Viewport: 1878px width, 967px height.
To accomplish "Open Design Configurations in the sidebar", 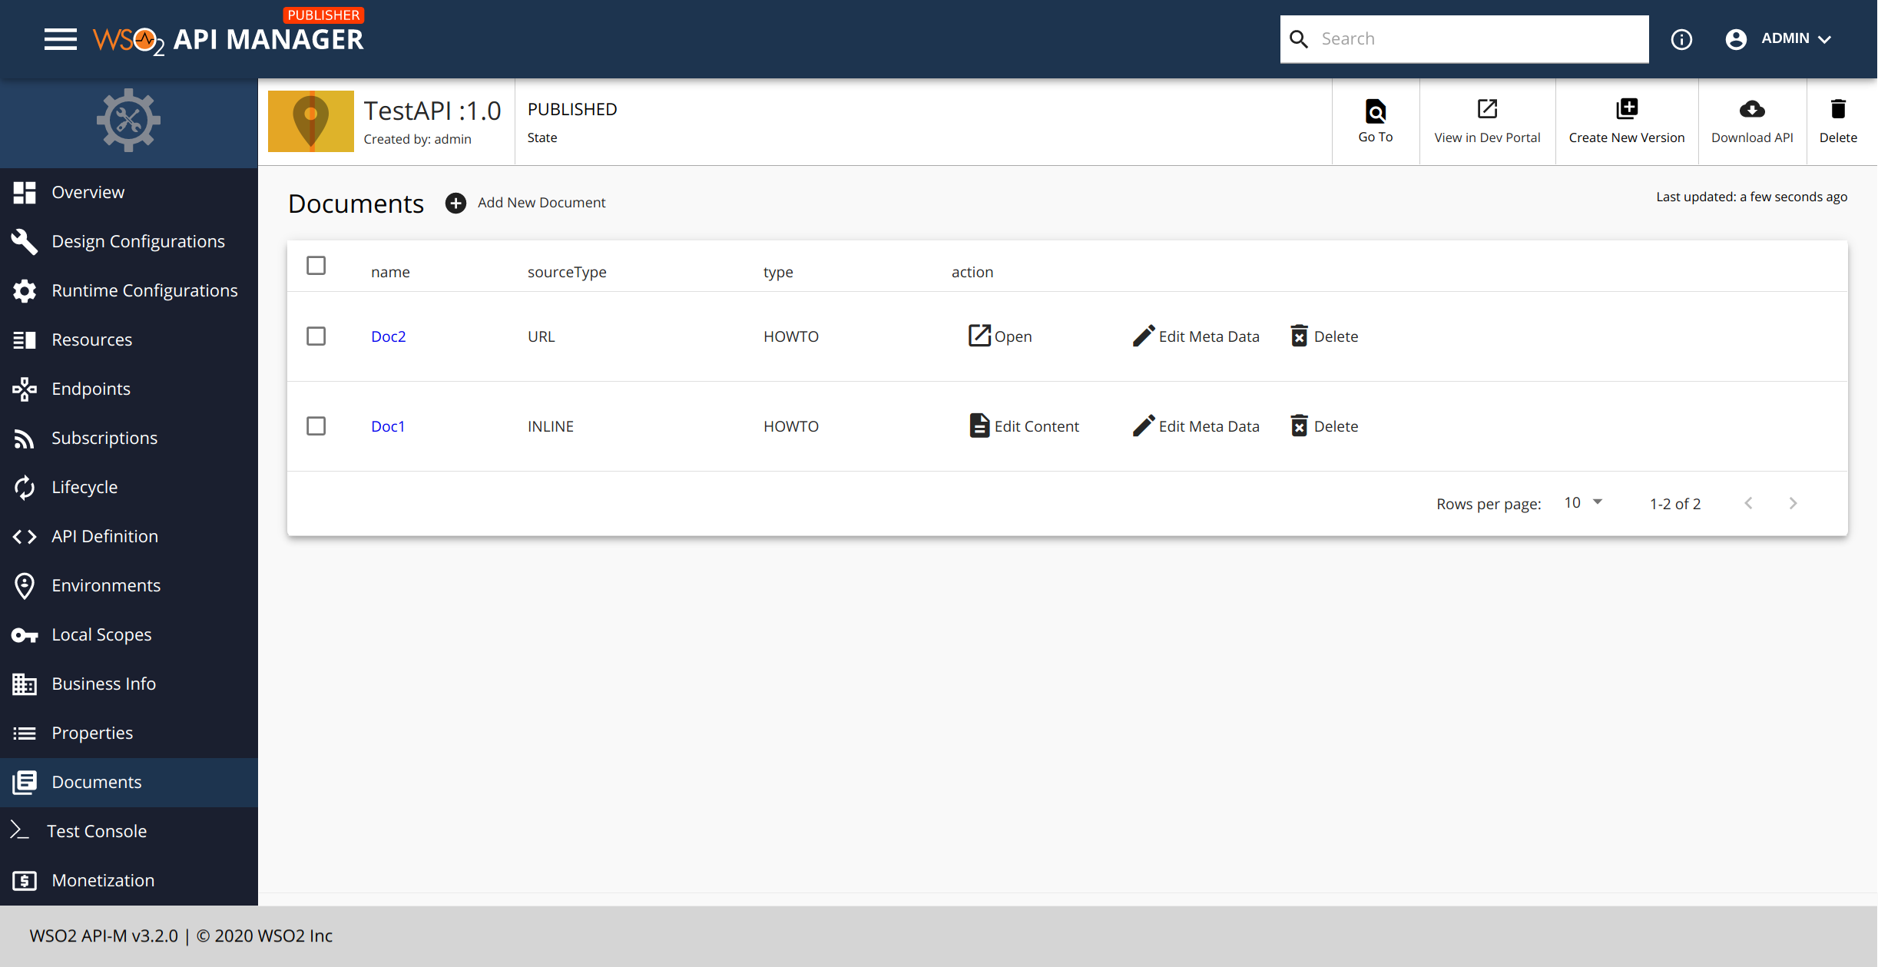I will pyautogui.click(x=129, y=241).
